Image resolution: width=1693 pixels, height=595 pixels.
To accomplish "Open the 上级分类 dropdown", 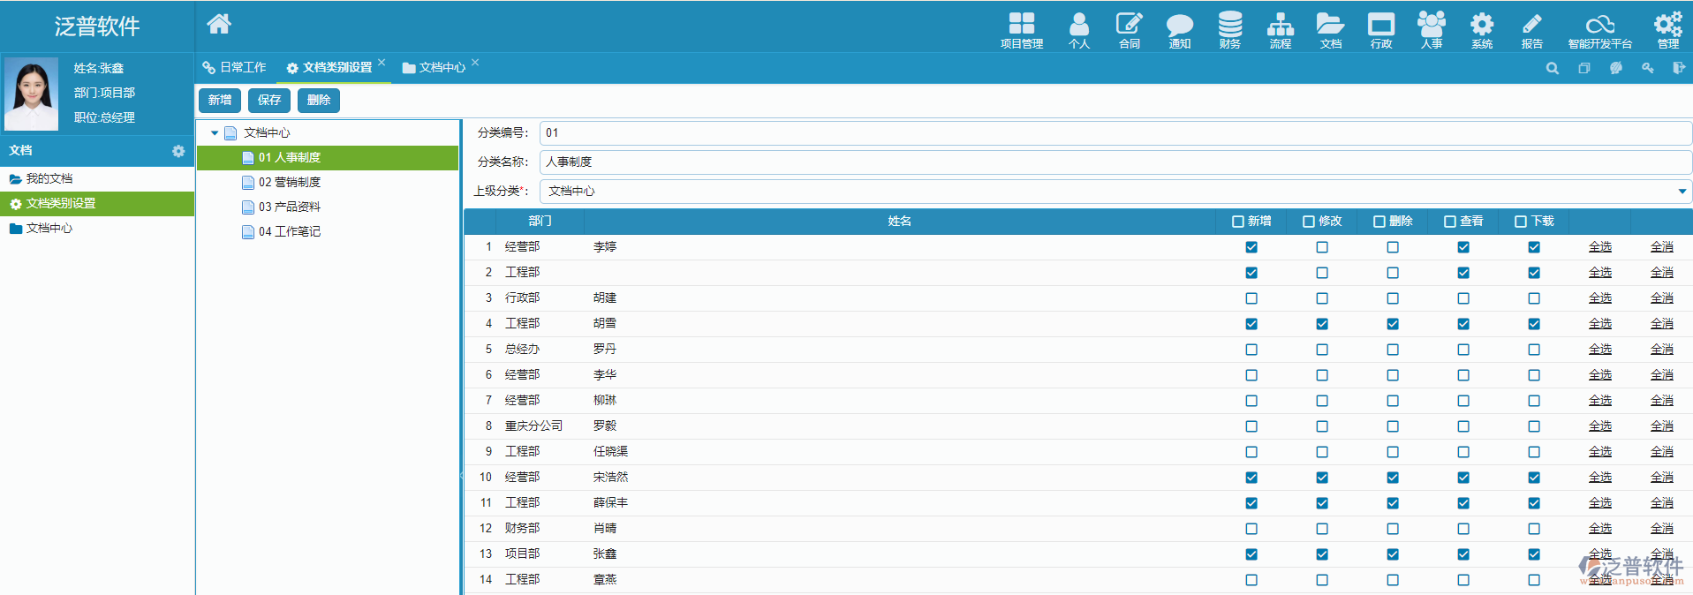I will point(1682,191).
